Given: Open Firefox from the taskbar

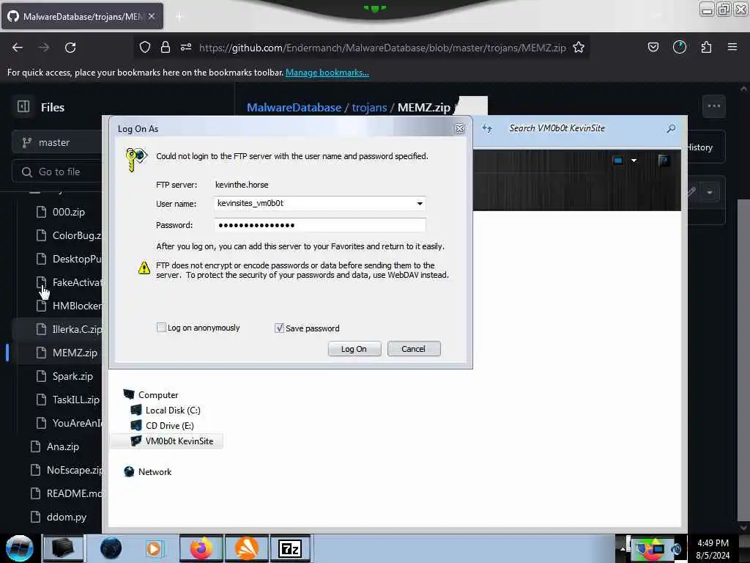Looking at the screenshot, I should tap(201, 548).
